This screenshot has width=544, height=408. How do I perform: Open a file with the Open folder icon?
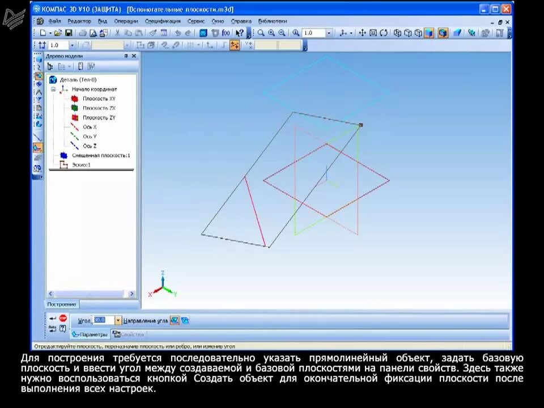tap(58, 33)
